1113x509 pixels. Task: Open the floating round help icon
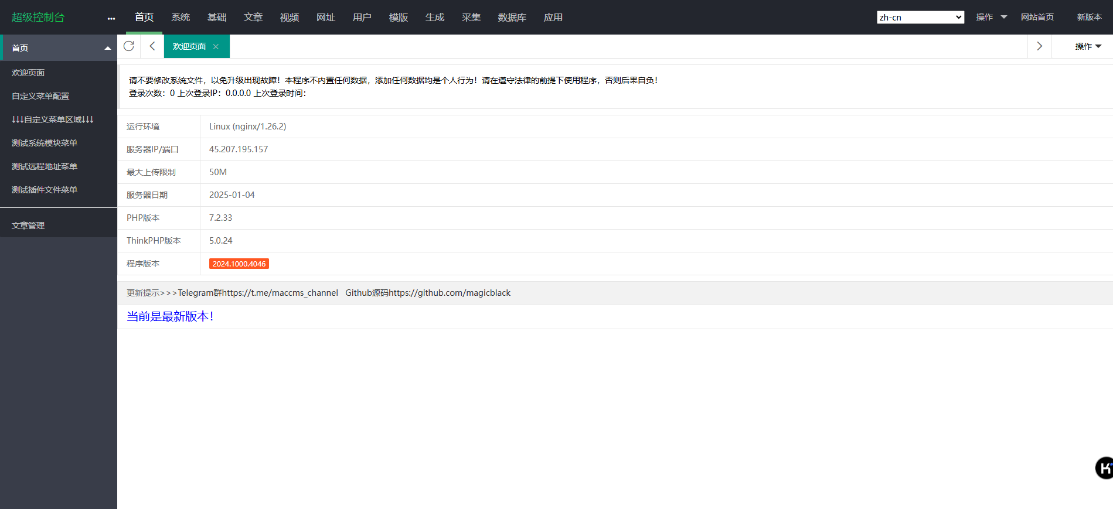pos(1104,468)
